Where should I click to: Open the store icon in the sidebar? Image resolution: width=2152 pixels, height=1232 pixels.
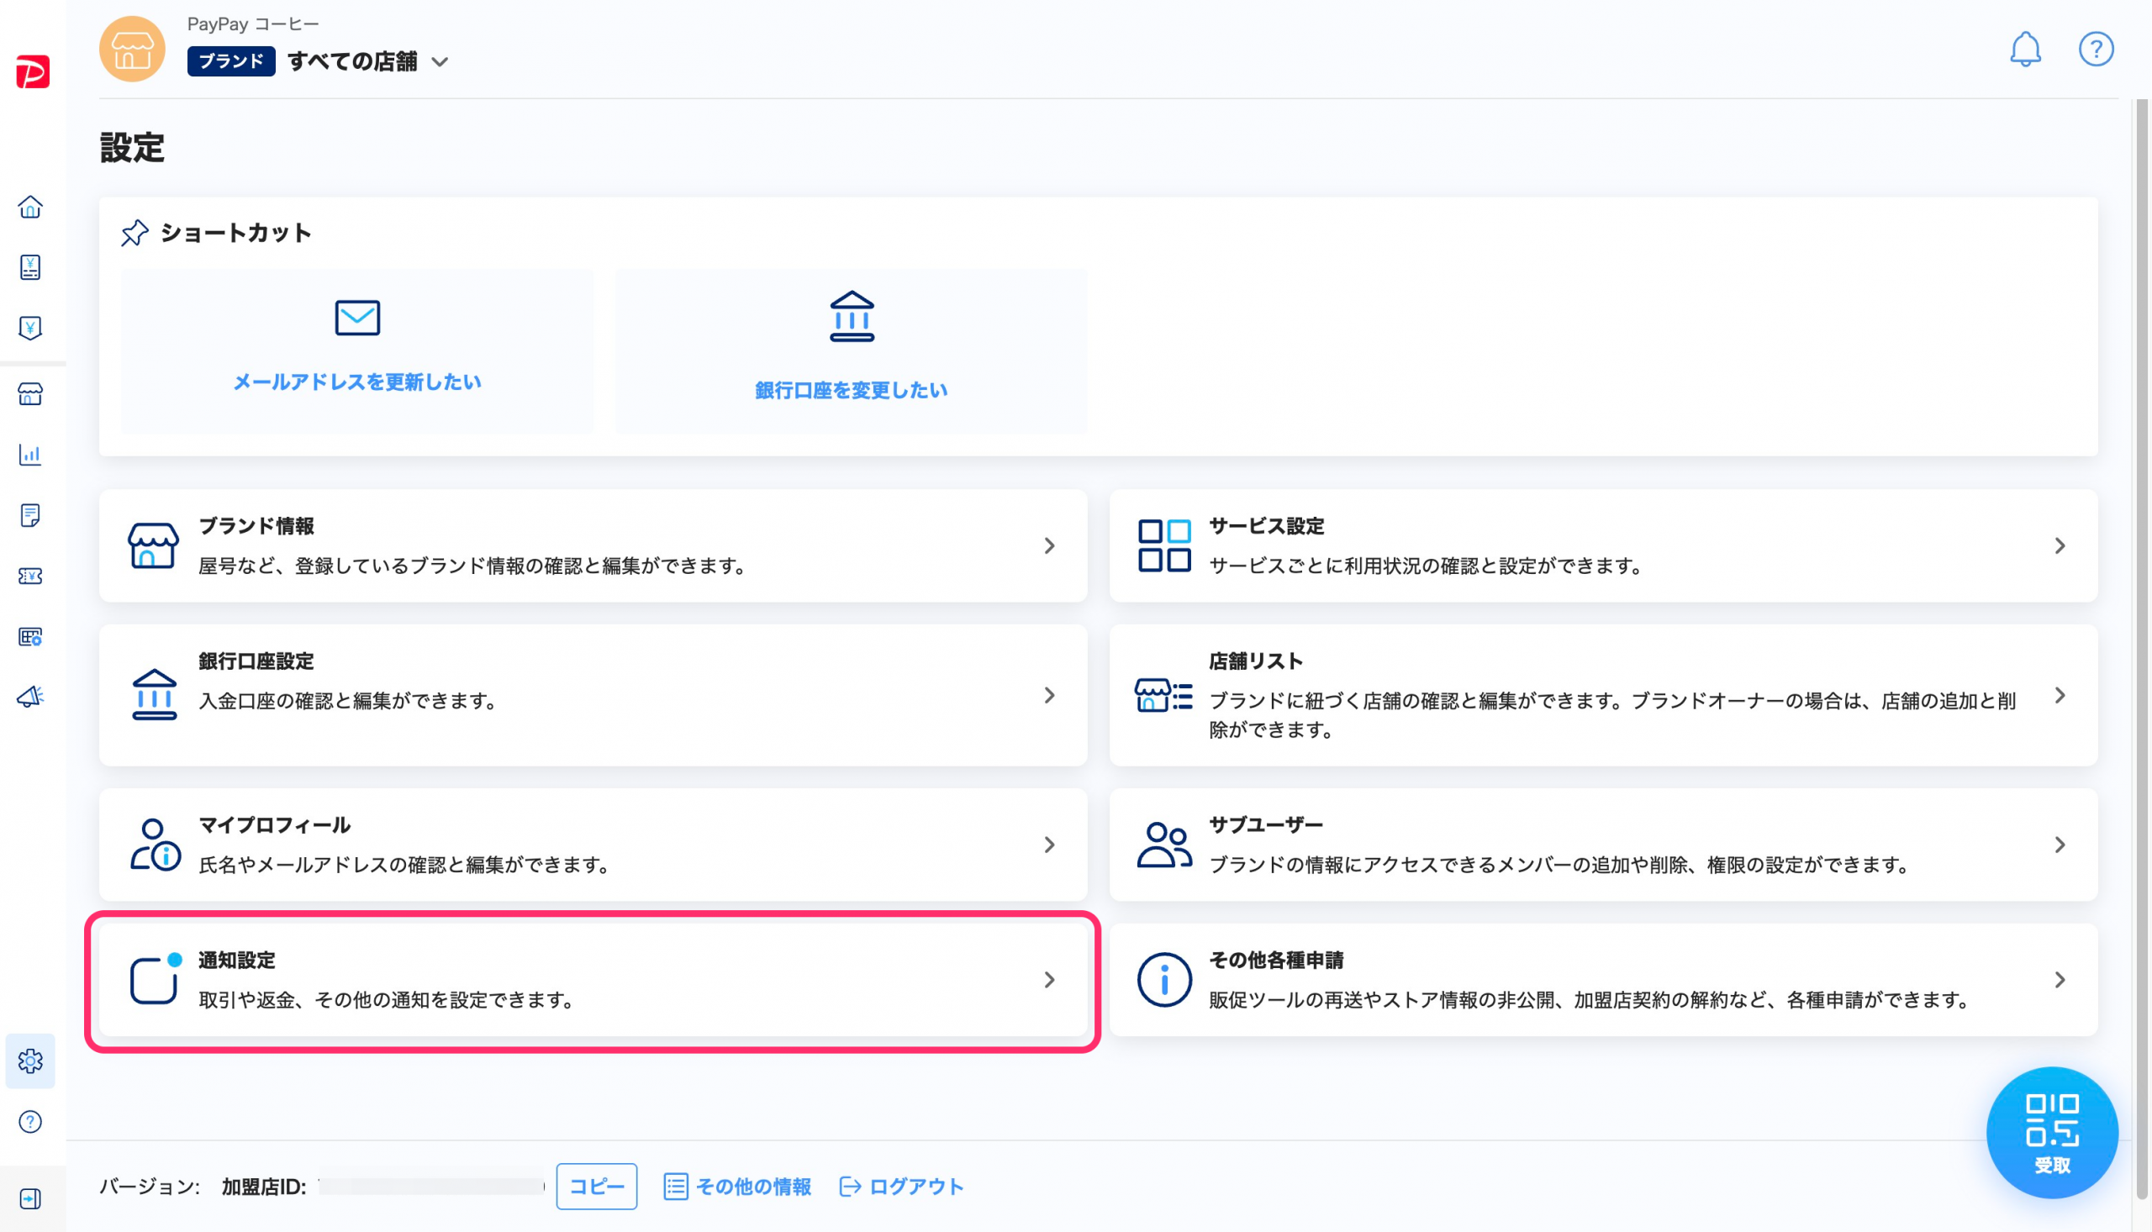tap(30, 394)
